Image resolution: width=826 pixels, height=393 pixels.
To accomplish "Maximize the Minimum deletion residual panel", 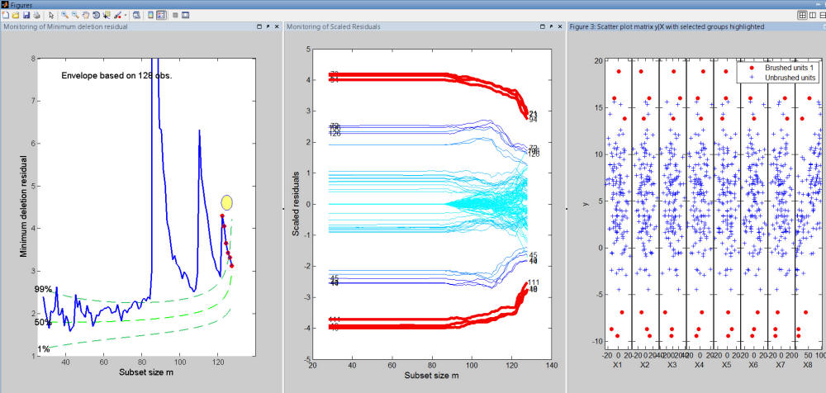I will (x=257, y=27).
